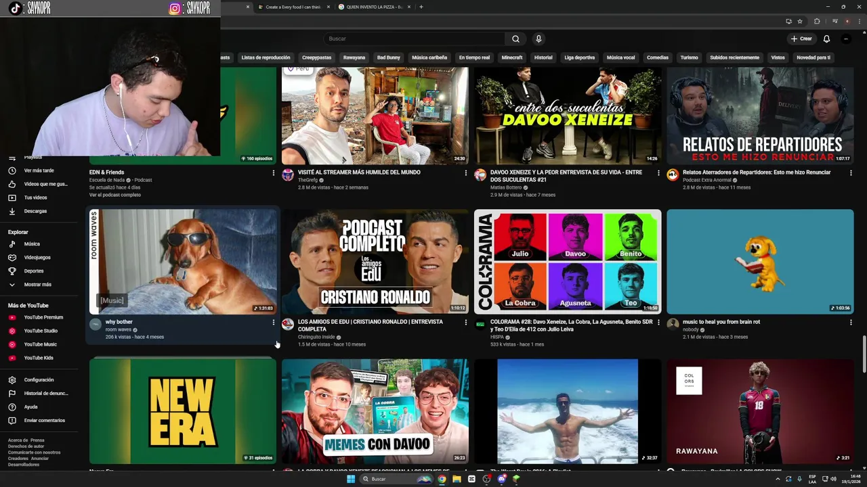Screen dimensions: 867x487
Task: Bookmark page with star icon in address bar
Action: point(800,22)
